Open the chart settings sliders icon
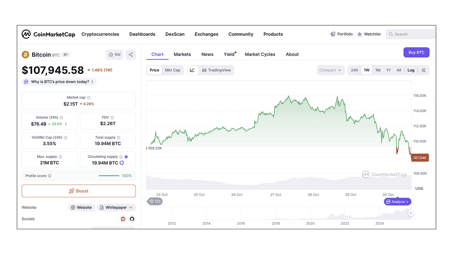453x254 pixels. pyautogui.click(x=424, y=70)
